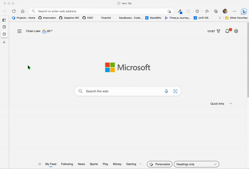Select the active New Tab in sidebar
Viewport: 249px width, 169px height.
tap(4, 34)
